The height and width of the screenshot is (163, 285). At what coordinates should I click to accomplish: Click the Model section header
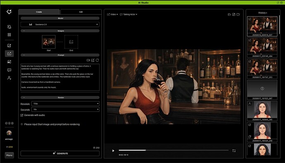coord(60,18)
